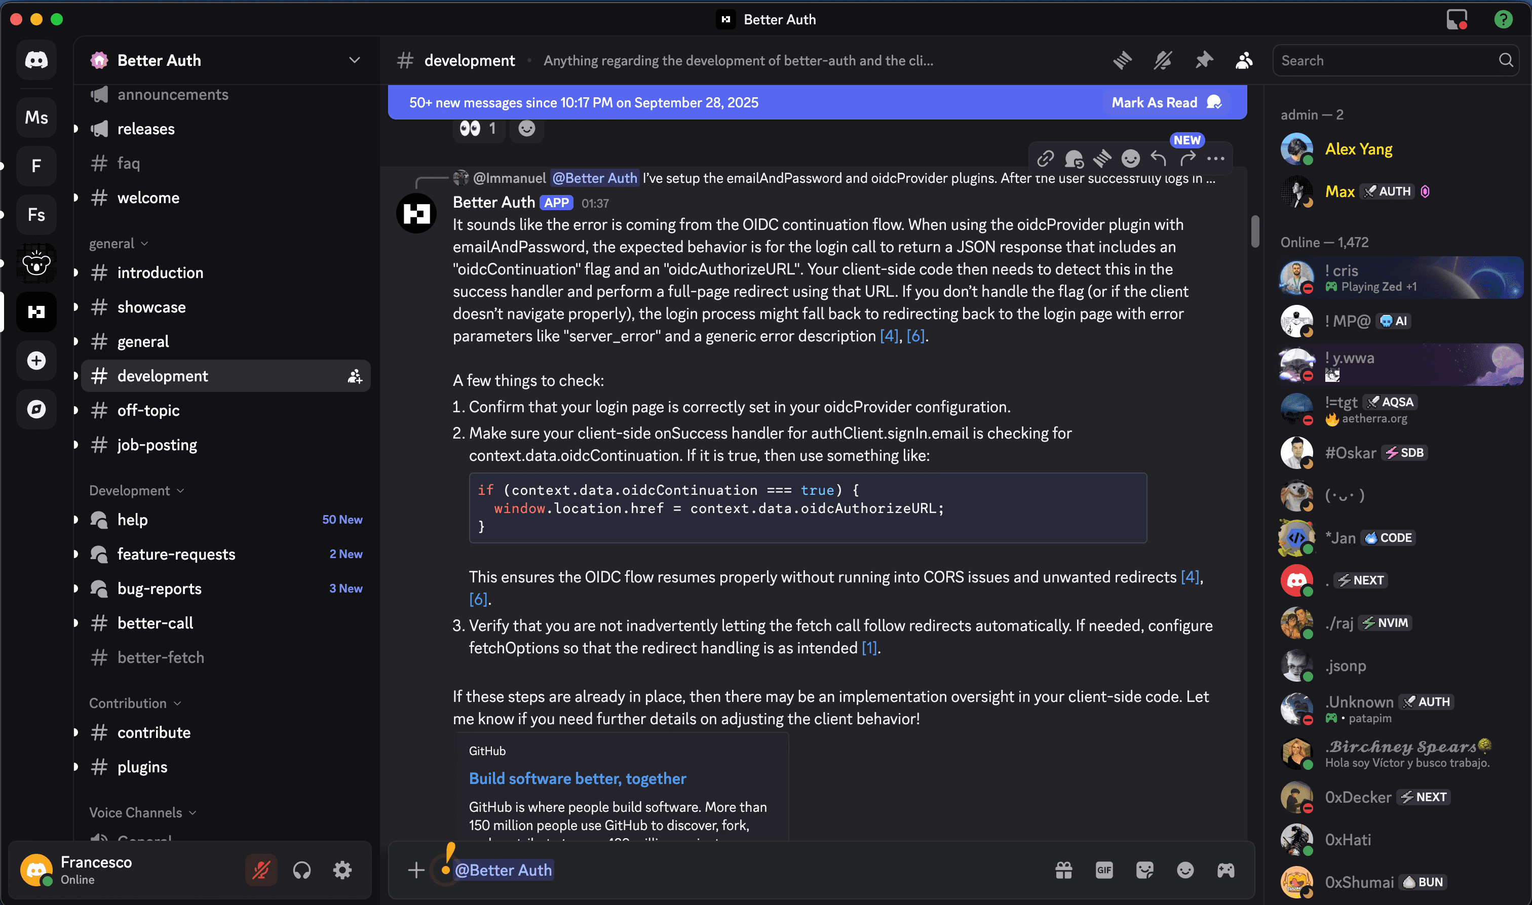1532x905 pixels.
Task: Click the Search input field
Action: tap(1385, 60)
